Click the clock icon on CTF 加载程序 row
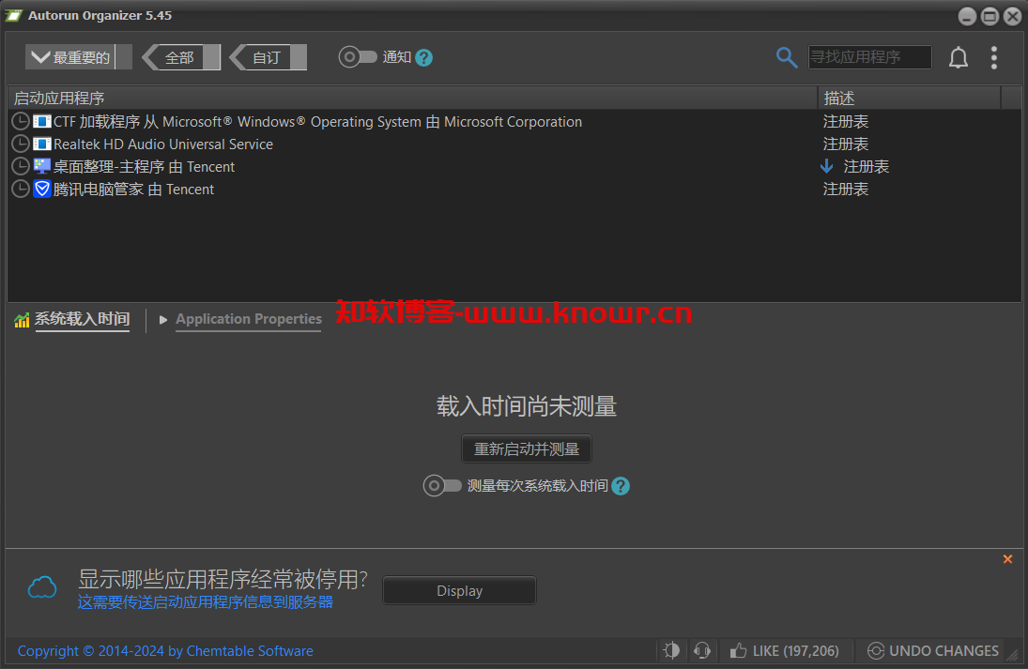Screen dimensions: 1028x669 [21, 121]
